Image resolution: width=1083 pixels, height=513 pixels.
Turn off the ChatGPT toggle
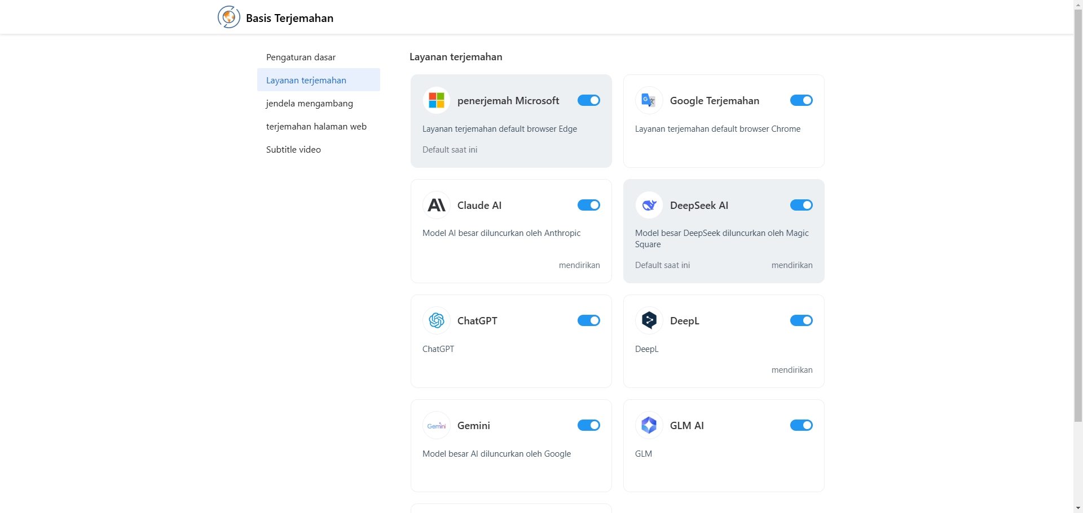tap(589, 320)
